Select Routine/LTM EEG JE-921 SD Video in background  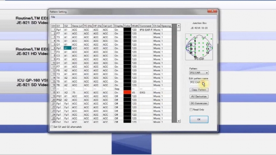(24, 21)
